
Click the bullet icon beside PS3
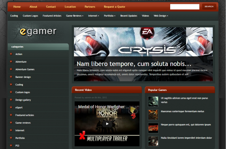pyautogui.click(x=11, y=145)
